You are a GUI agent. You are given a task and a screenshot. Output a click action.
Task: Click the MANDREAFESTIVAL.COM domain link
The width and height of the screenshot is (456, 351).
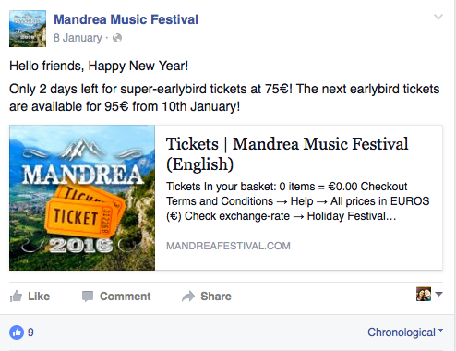(228, 246)
